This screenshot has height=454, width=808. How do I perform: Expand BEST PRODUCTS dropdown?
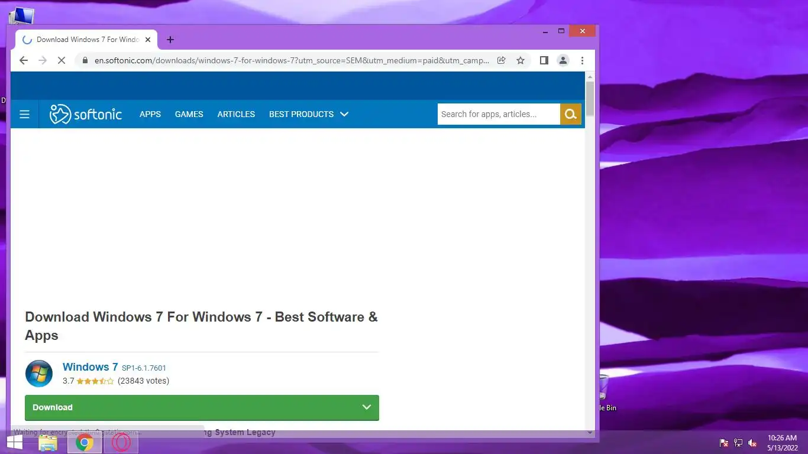[309, 114]
